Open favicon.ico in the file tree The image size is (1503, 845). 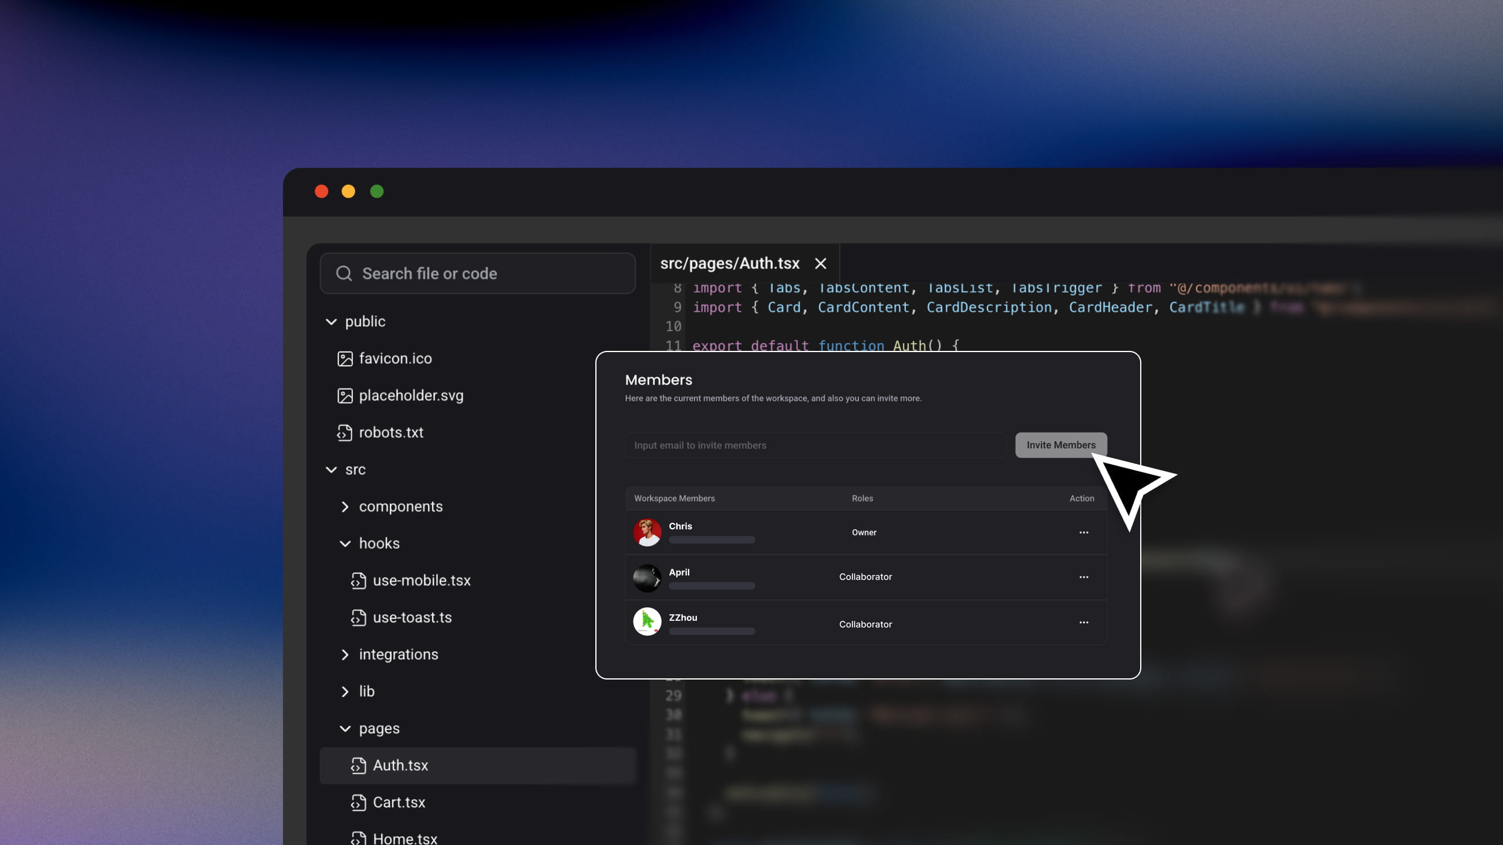395,359
